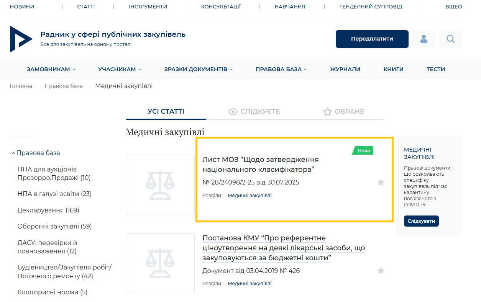Open the ЗРАЗКИ ДОКУМЕНТІВ dropdown

(x=198, y=69)
